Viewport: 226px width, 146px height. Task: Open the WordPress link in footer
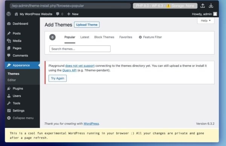[x=91, y=124]
